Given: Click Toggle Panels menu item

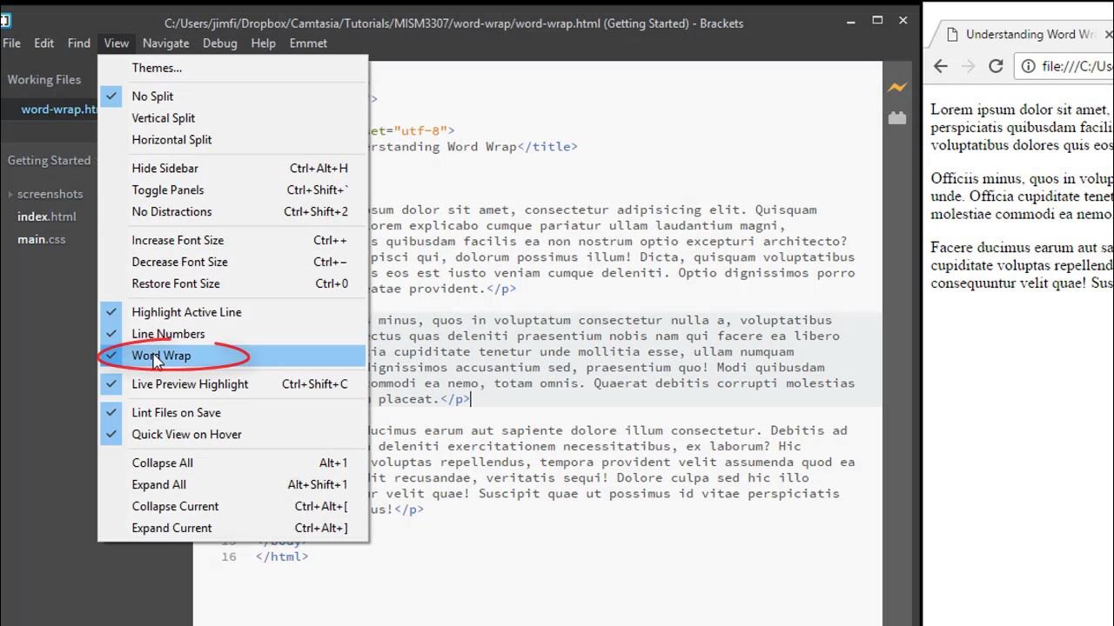Looking at the screenshot, I should (232, 190).
